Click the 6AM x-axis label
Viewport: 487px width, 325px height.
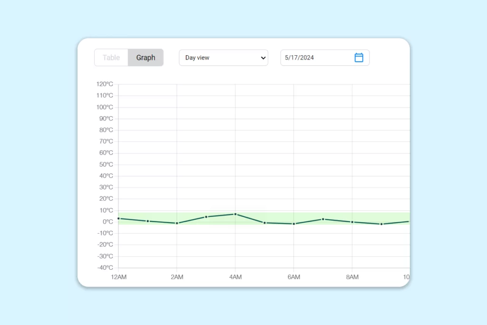click(x=294, y=277)
